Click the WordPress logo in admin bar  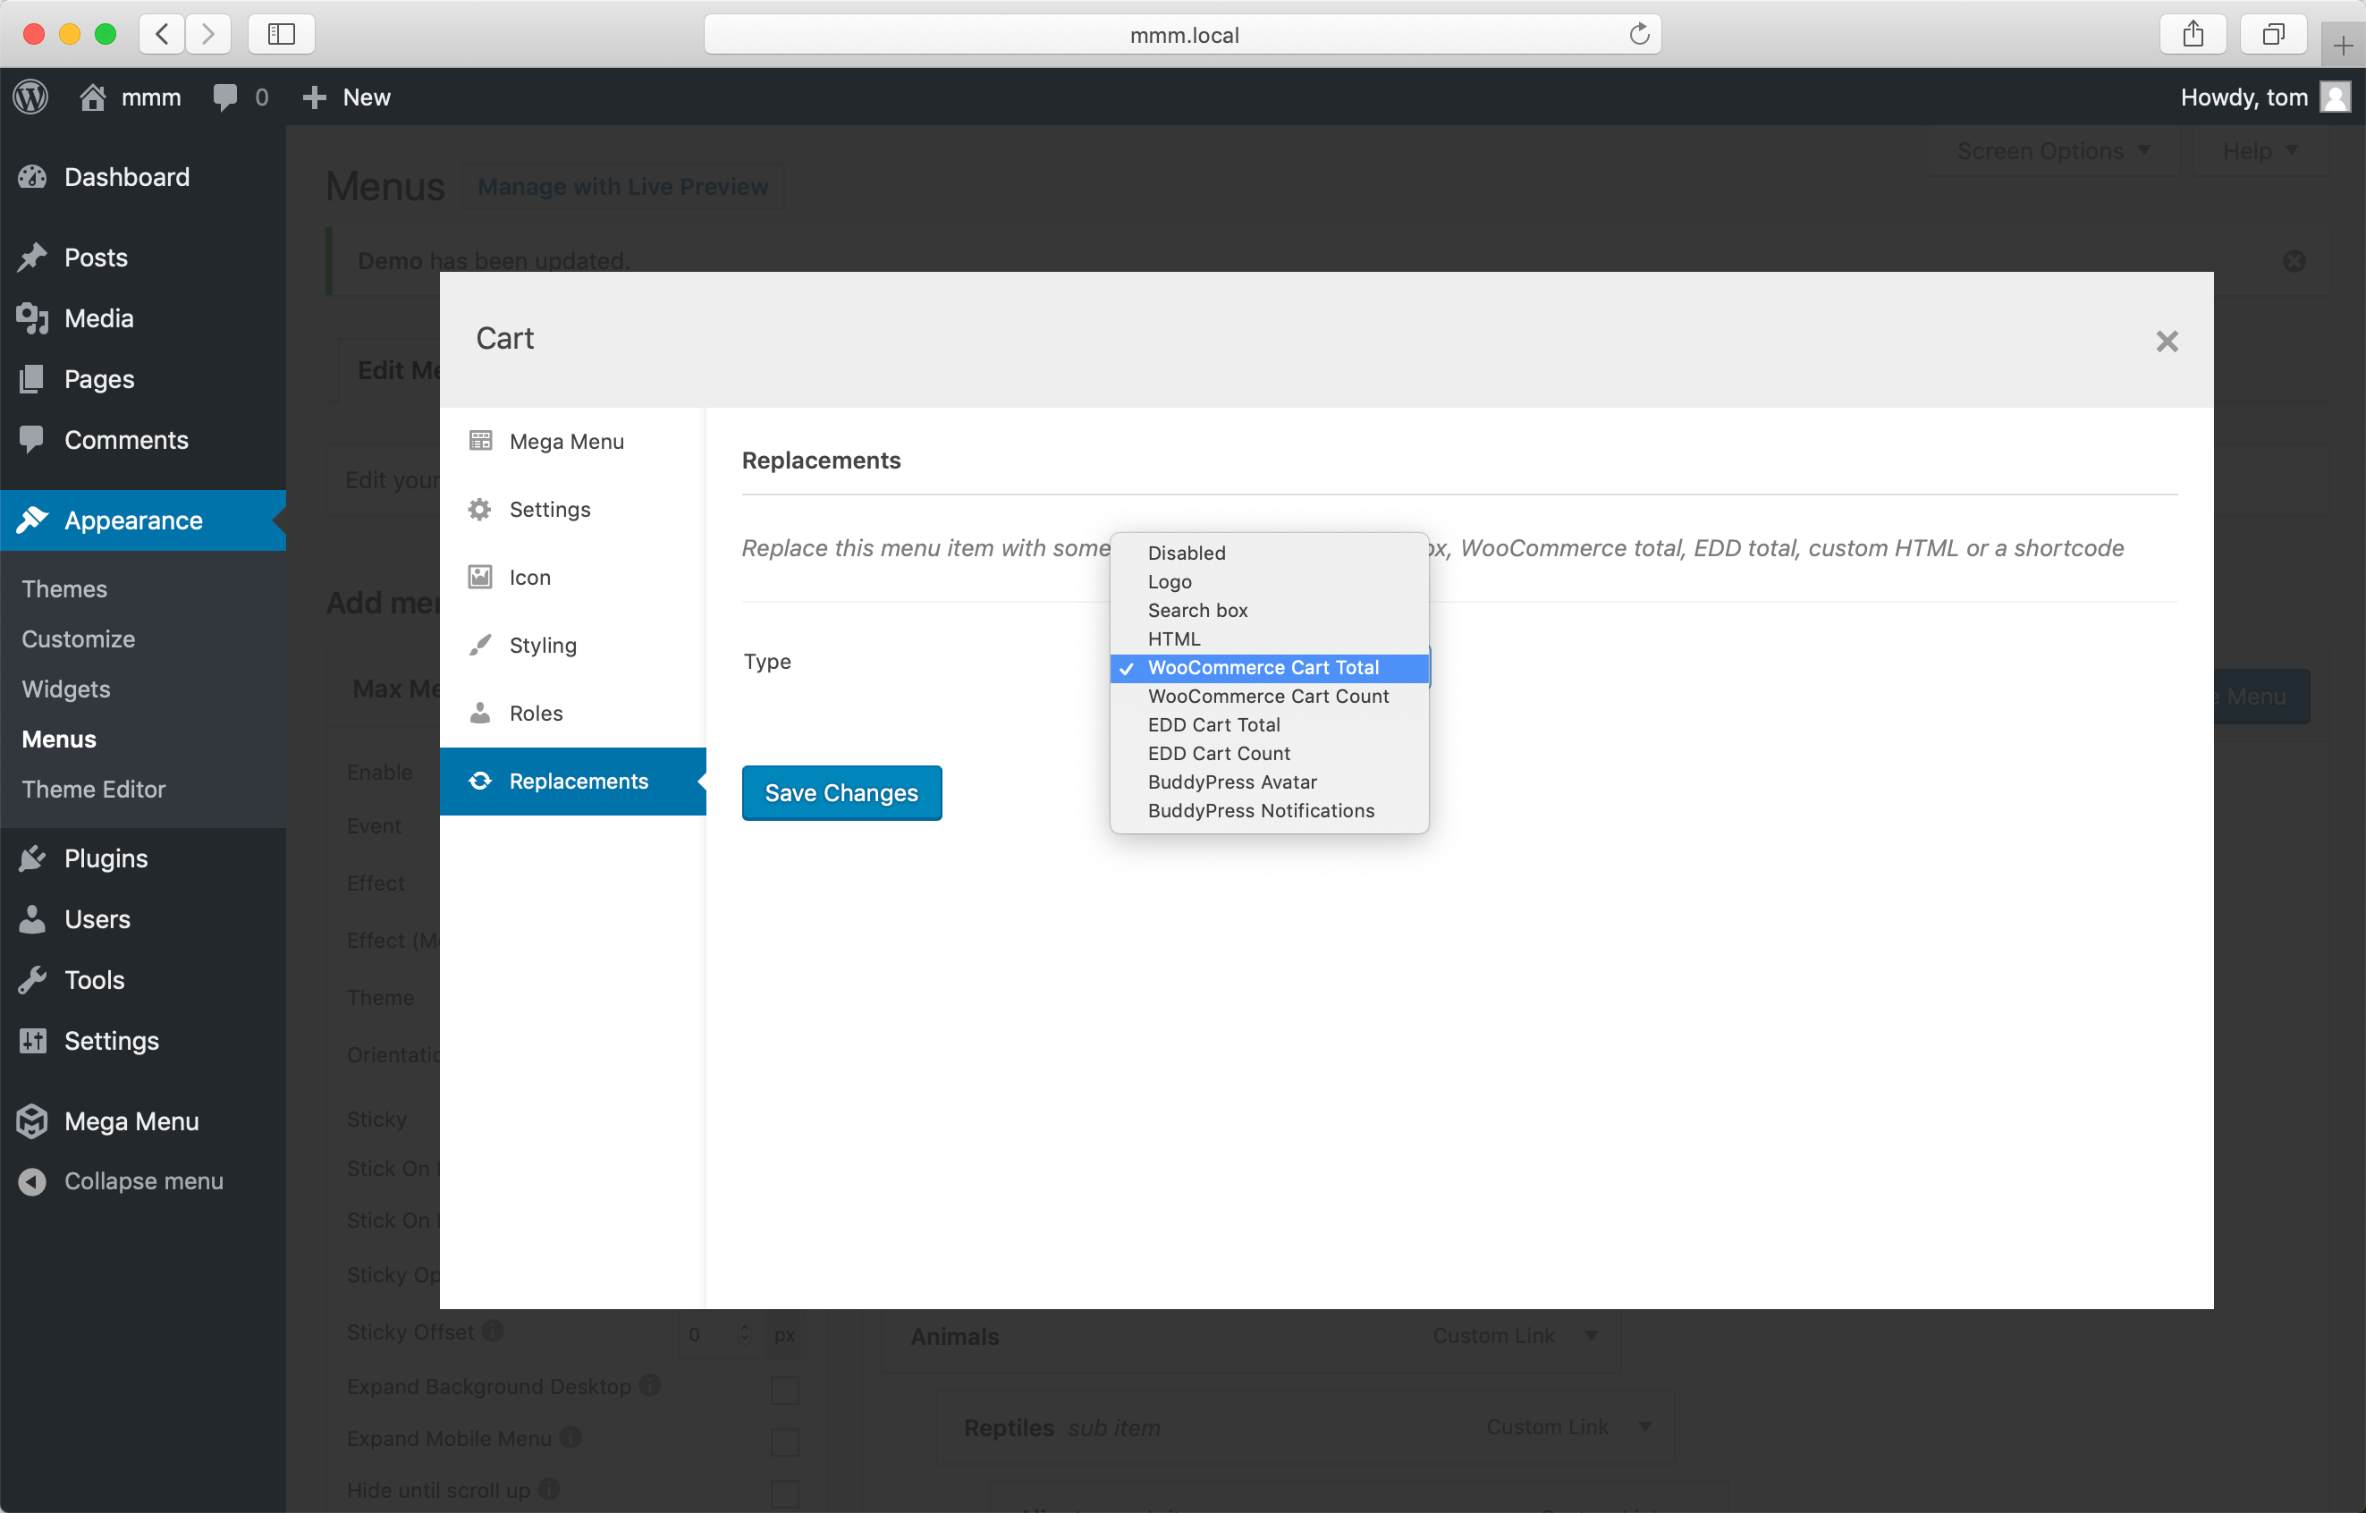coord(31,97)
